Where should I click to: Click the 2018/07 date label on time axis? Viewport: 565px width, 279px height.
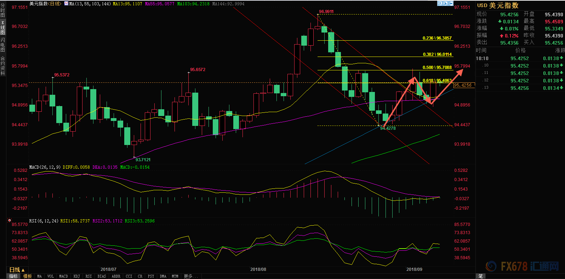[108, 269]
